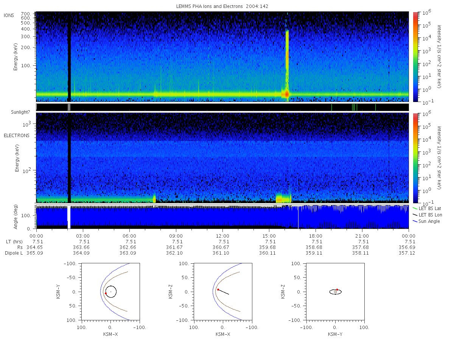Click the black orbit circle in KSM-X/KSM-Y plot
The width and height of the screenshot is (454, 340).
(x=111, y=292)
